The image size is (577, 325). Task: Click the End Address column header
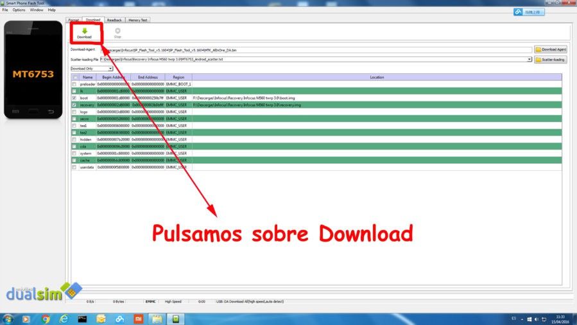click(148, 77)
